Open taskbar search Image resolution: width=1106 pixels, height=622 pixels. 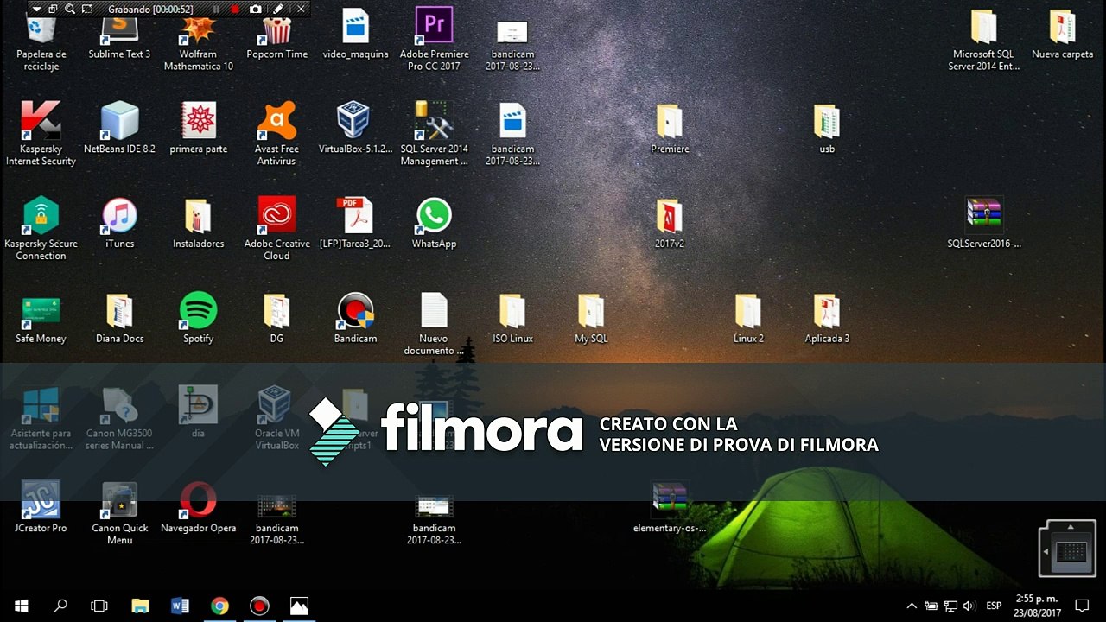point(60,606)
